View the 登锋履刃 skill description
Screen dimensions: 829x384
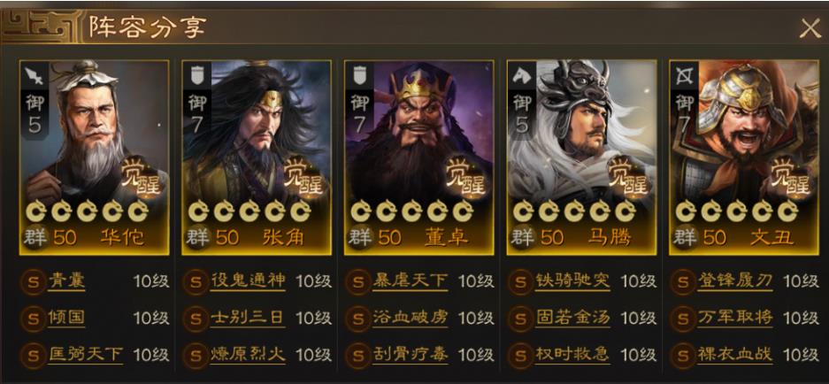pyautogui.click(x=735, y=280)
